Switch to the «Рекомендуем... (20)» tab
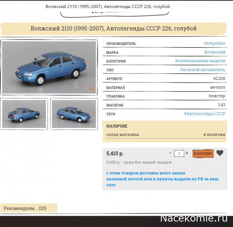Screen dimensions: 233x227 (25, 208)
